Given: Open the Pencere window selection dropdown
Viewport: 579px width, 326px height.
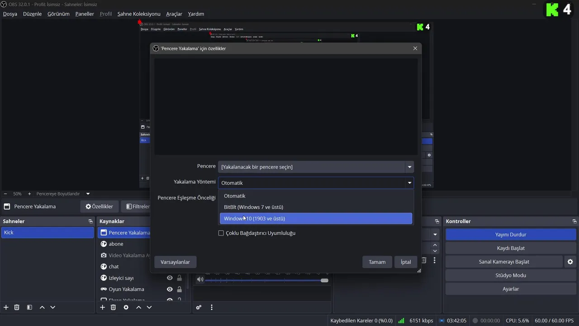Looking at the screenshot, I should (x=316, y=167).
